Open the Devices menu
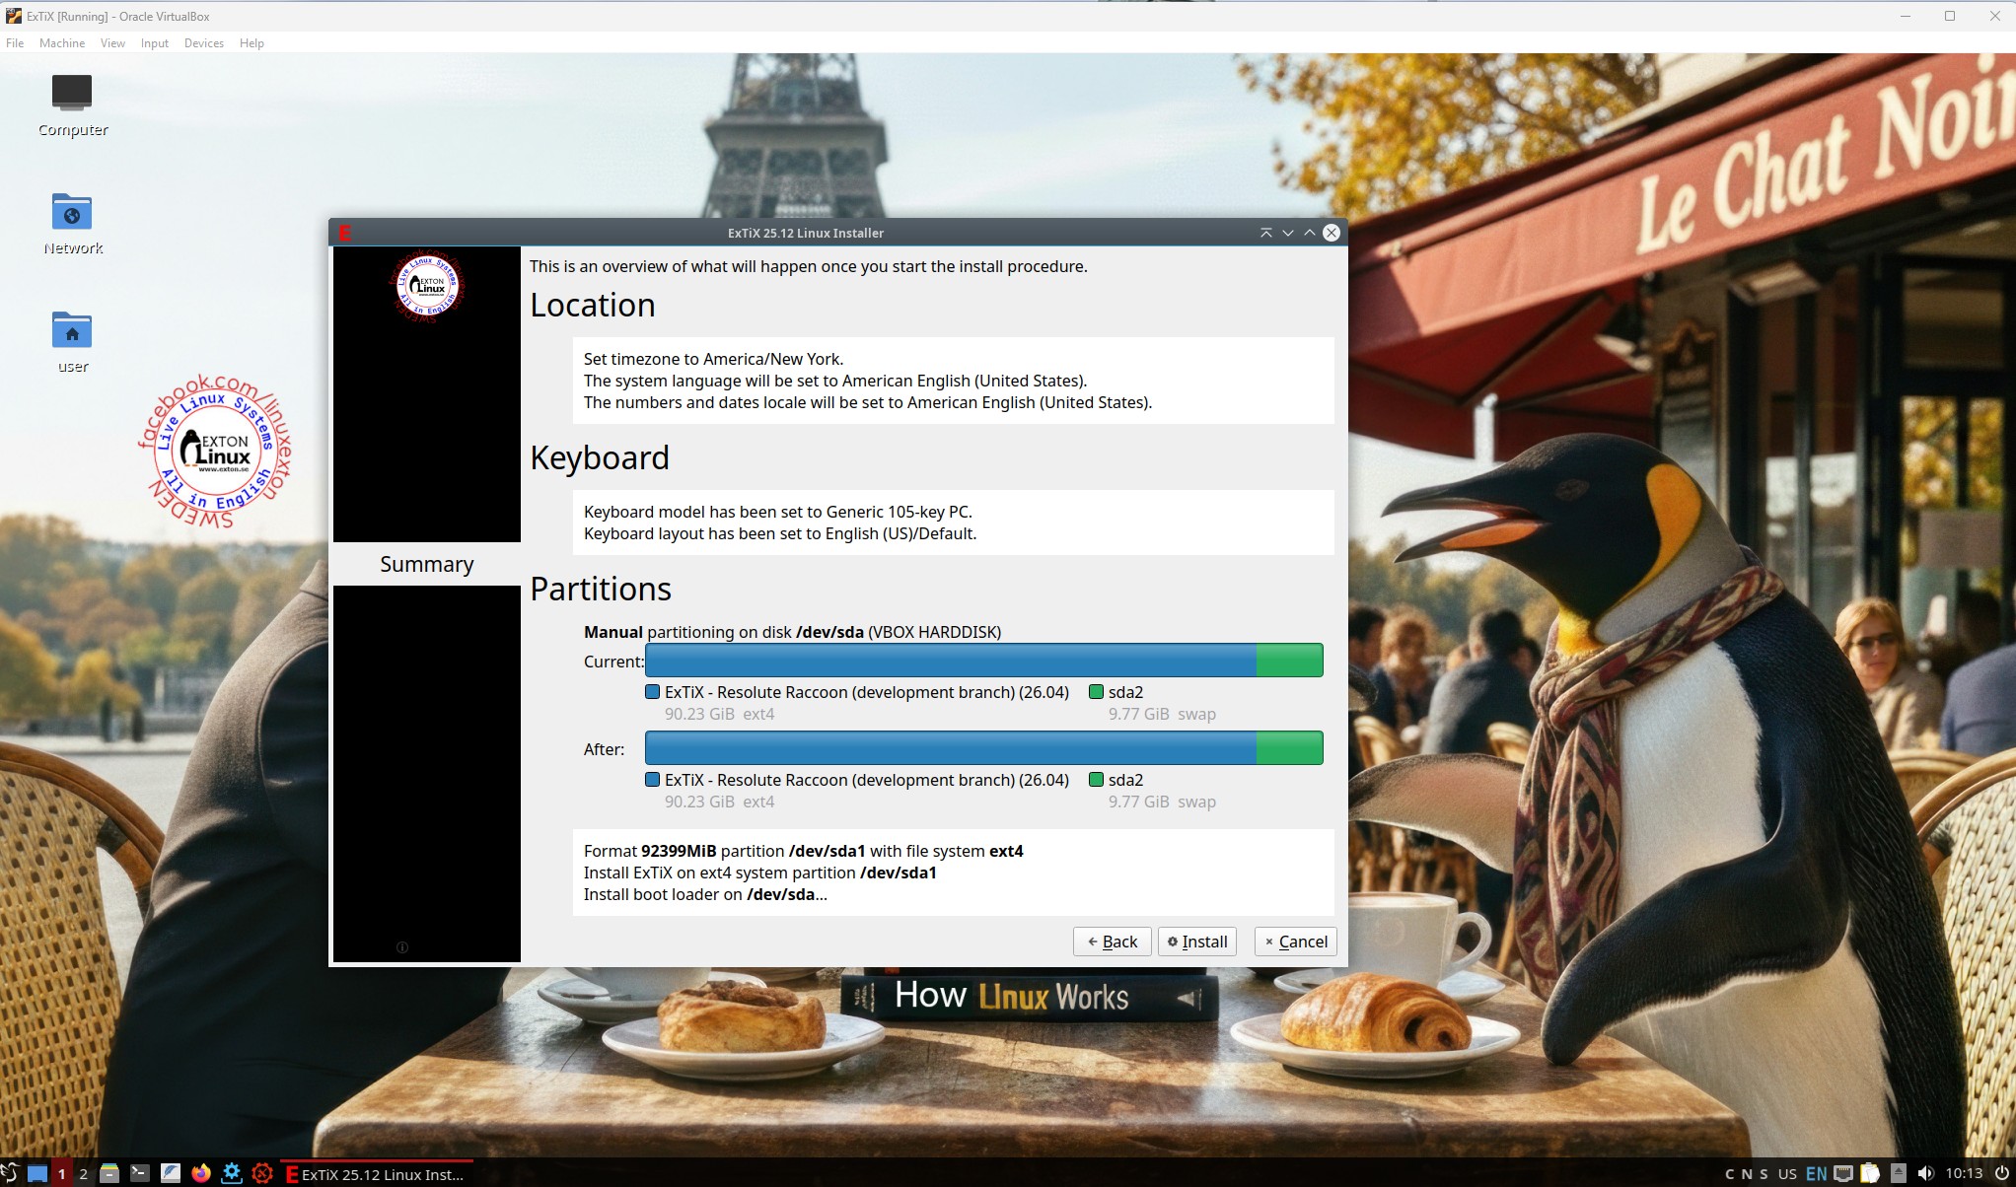 [203, 43]
